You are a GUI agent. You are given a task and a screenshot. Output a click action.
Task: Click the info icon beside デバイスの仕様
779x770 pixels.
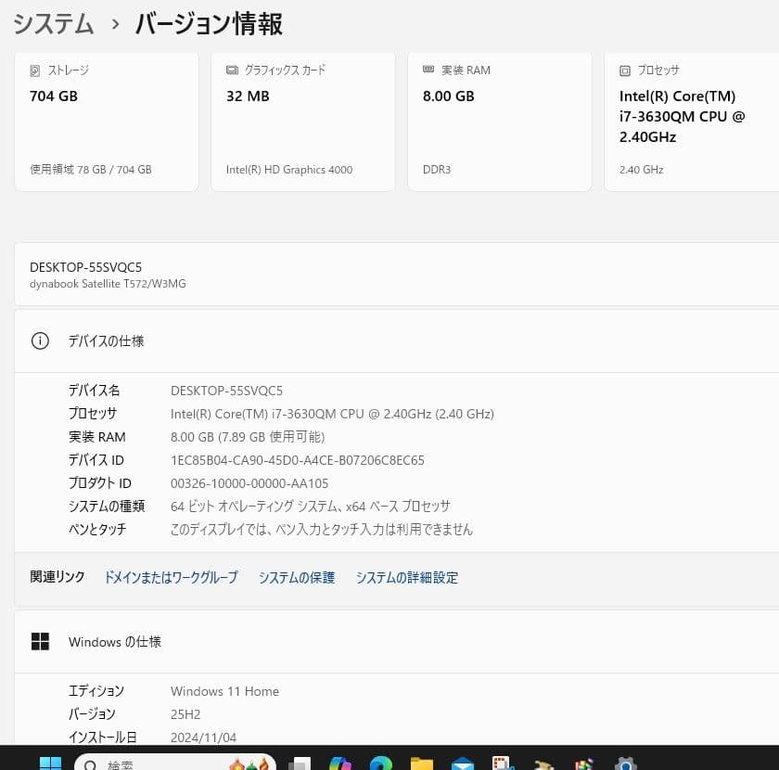[40, 341]
